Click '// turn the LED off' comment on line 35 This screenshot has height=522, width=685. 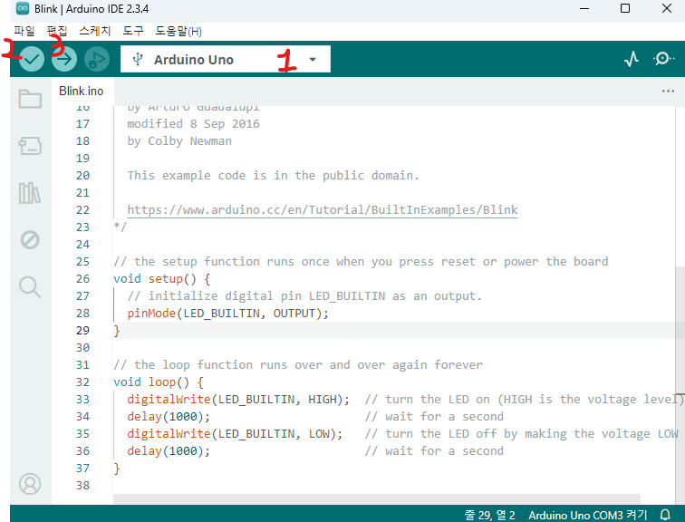[x=521, y=434]
